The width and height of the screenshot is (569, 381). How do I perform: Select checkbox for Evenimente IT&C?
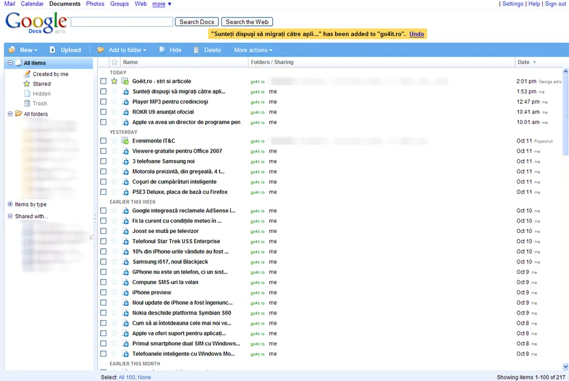coord(103,141)
